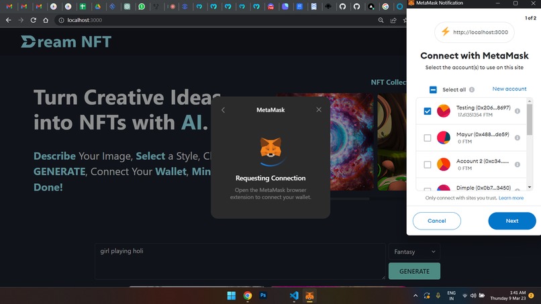Click the lightning bolt site icon
This screenshot has height=304, width=541.
(x=446, y=32)
